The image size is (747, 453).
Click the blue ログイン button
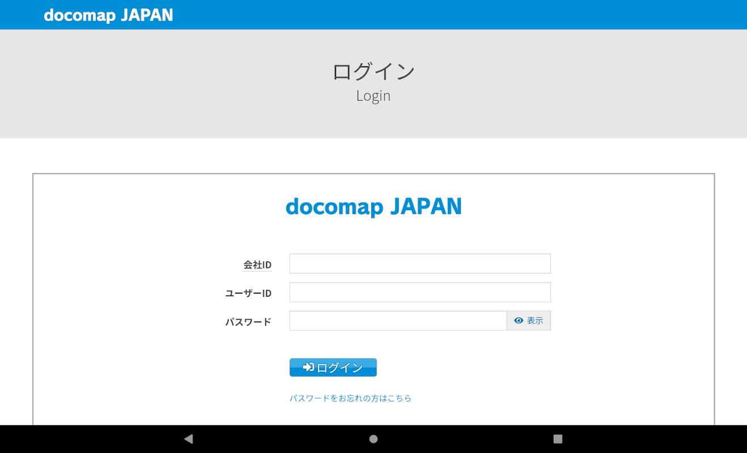pyautogui.click(x=333, y=367)
